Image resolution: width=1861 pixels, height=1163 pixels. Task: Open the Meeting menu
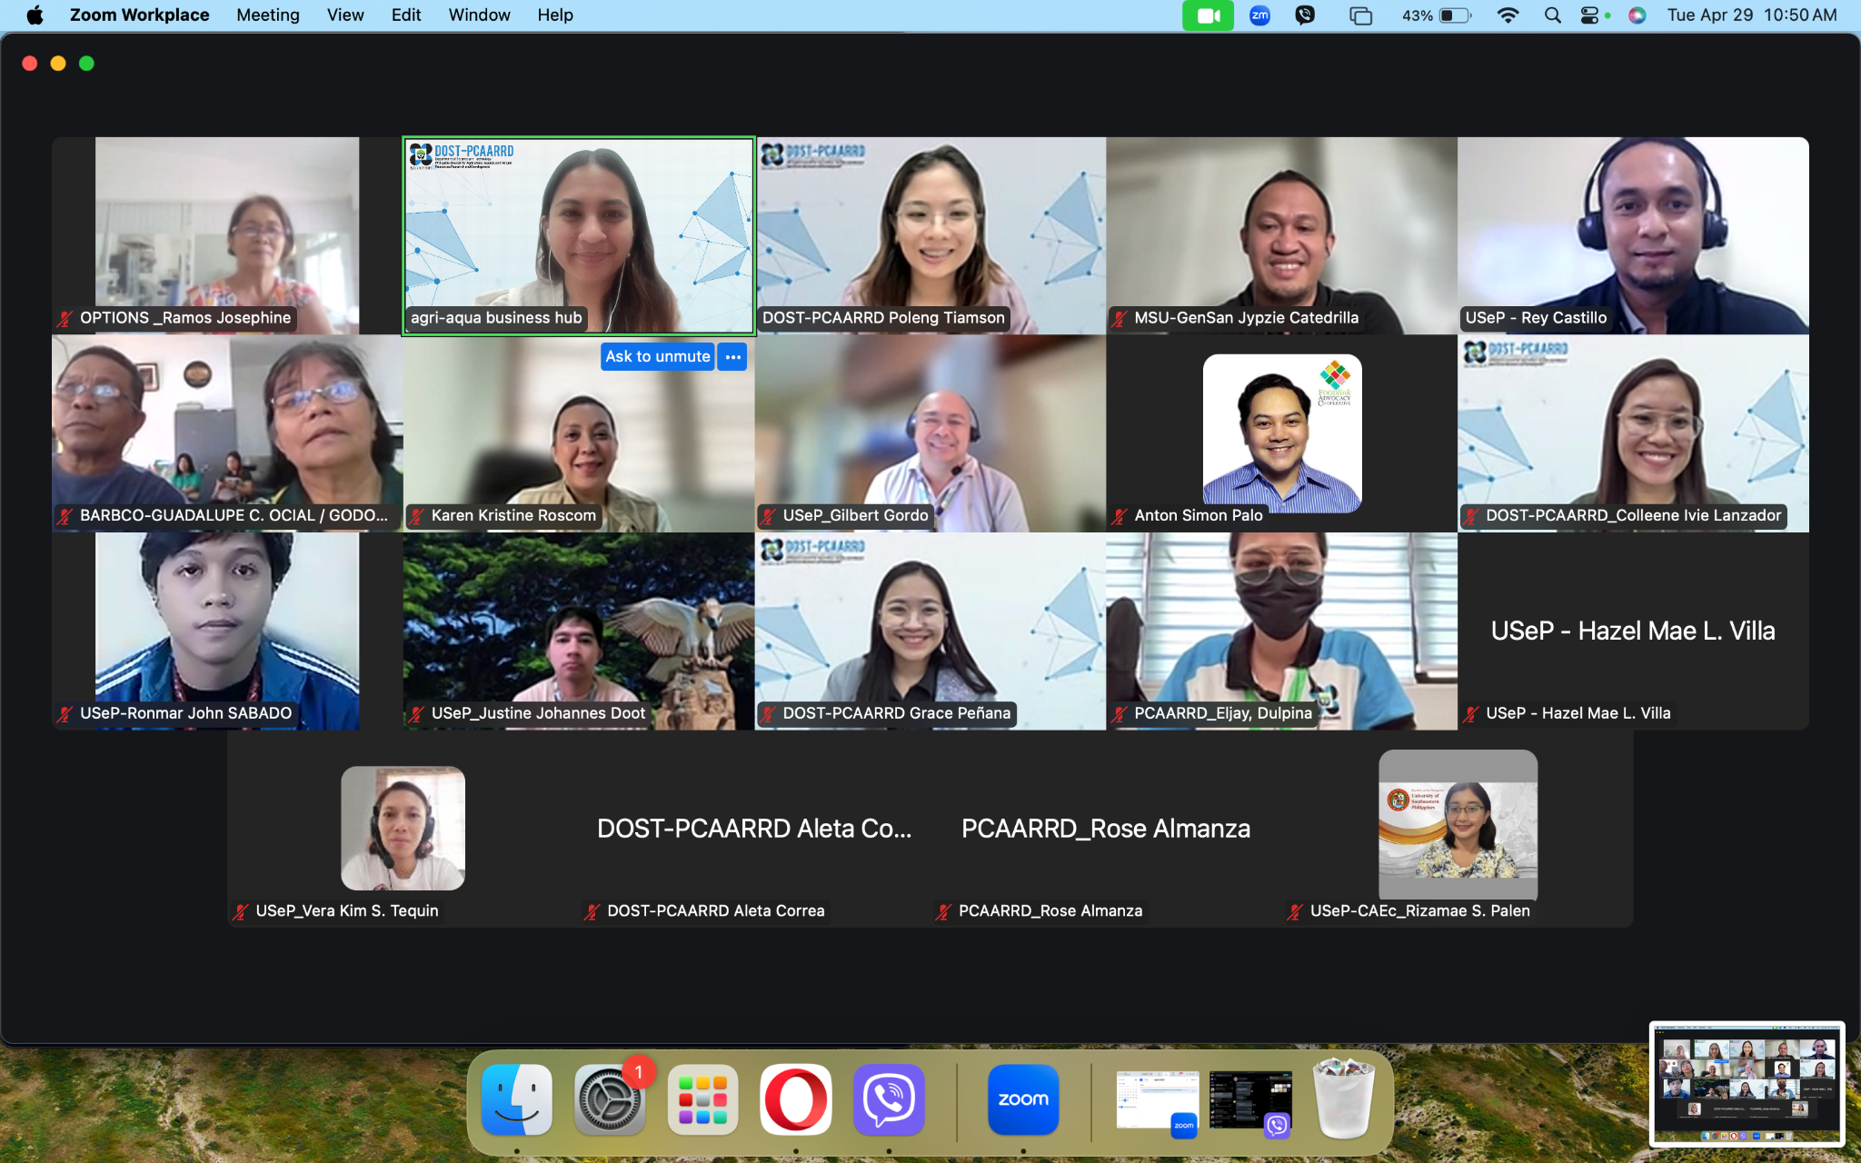(x=268, y=15)
